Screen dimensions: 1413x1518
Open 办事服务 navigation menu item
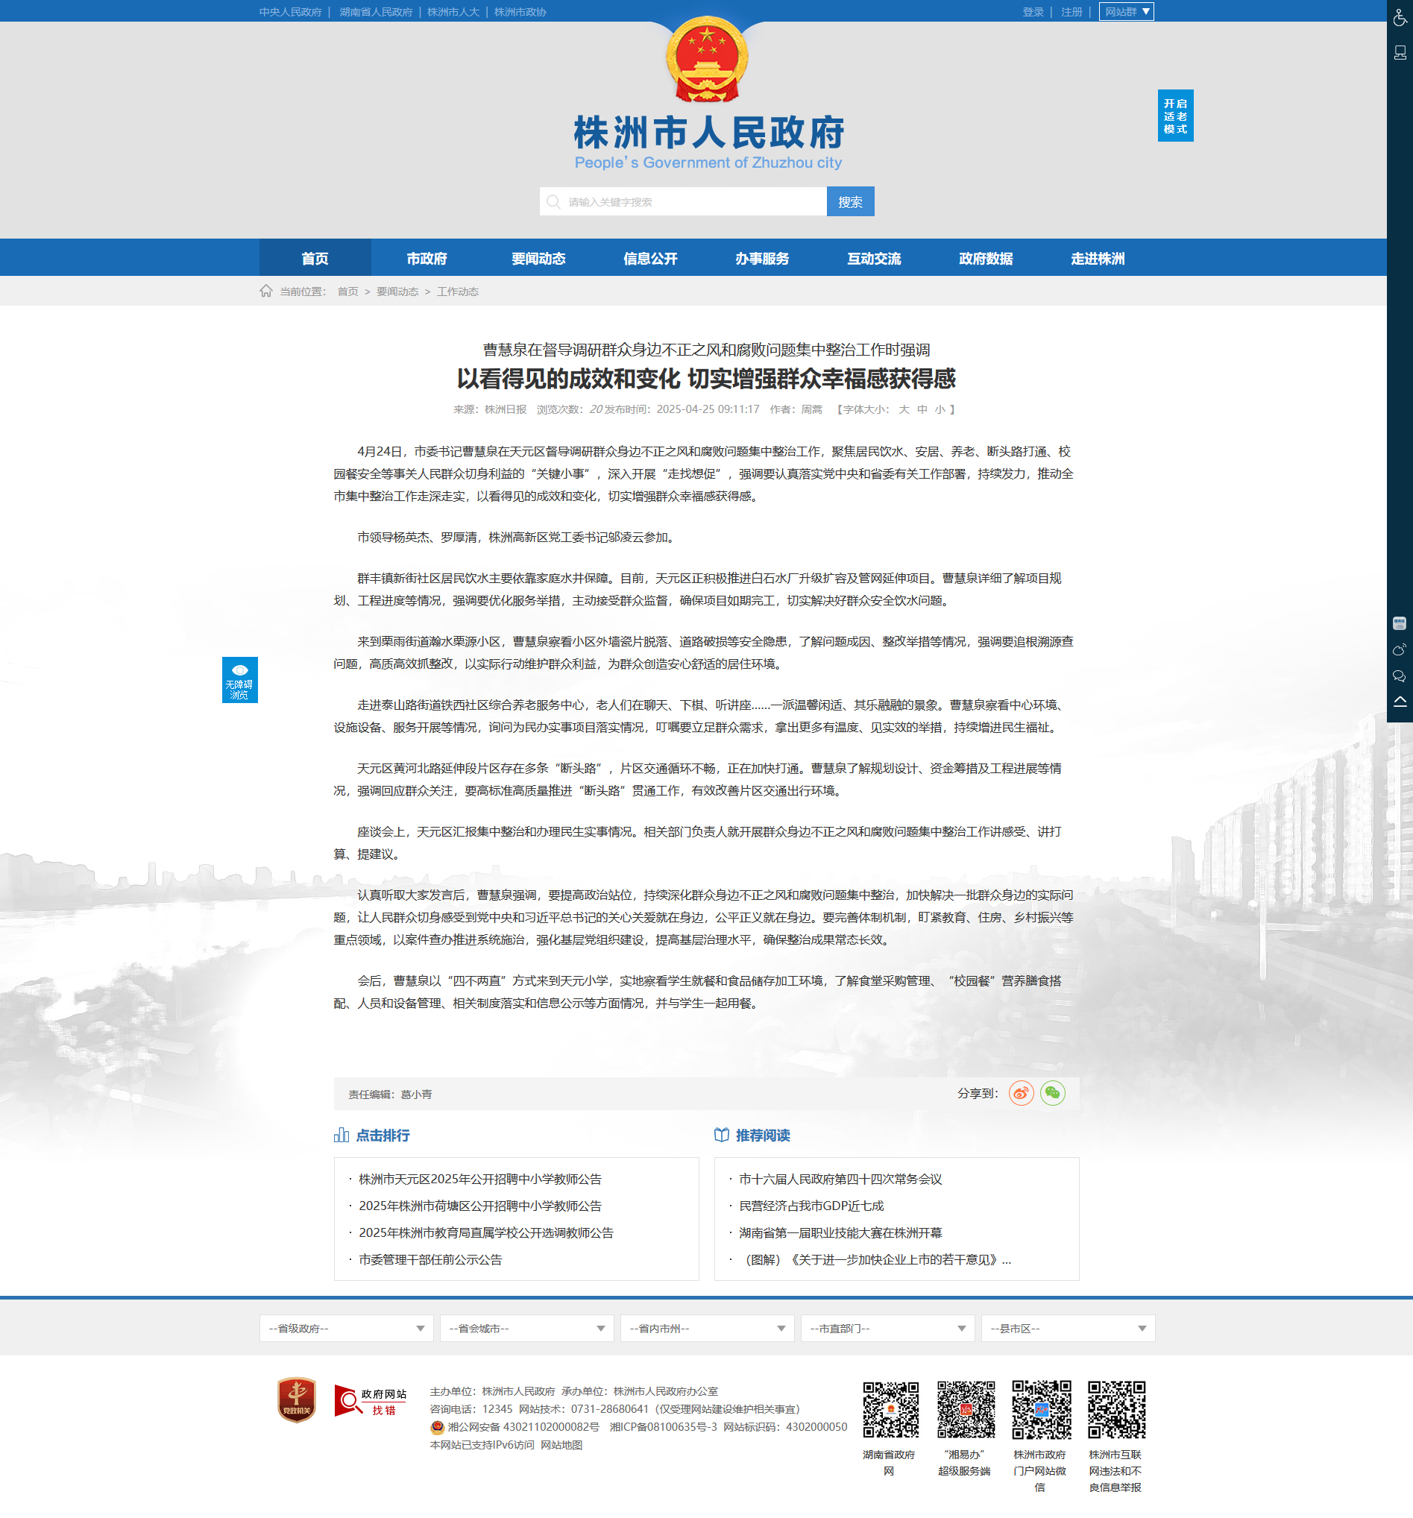761,259
